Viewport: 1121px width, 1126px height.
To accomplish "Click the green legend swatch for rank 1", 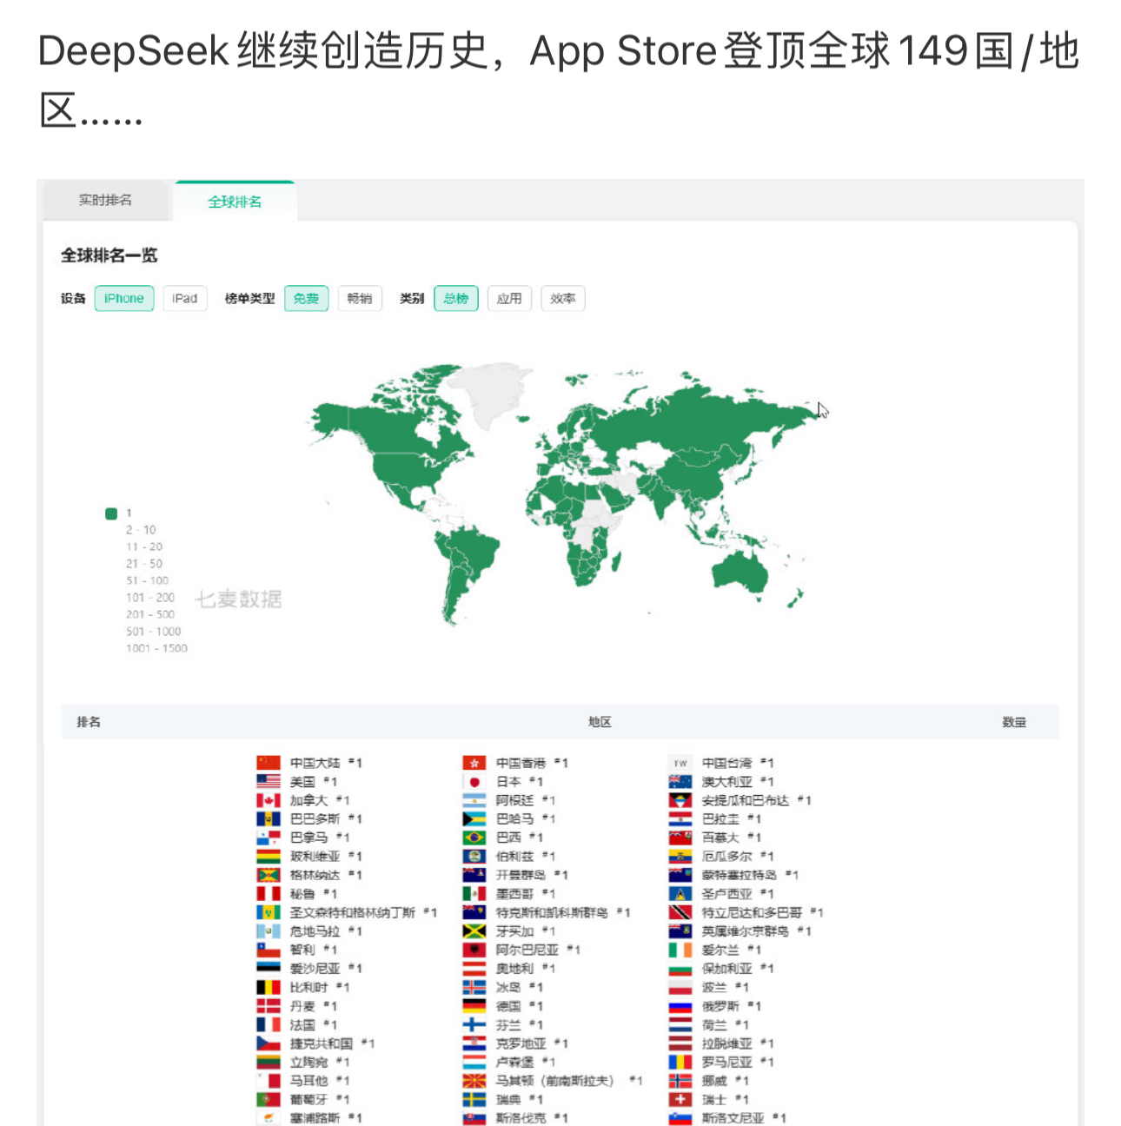I will pyautogui.click(x=111, y=513).
